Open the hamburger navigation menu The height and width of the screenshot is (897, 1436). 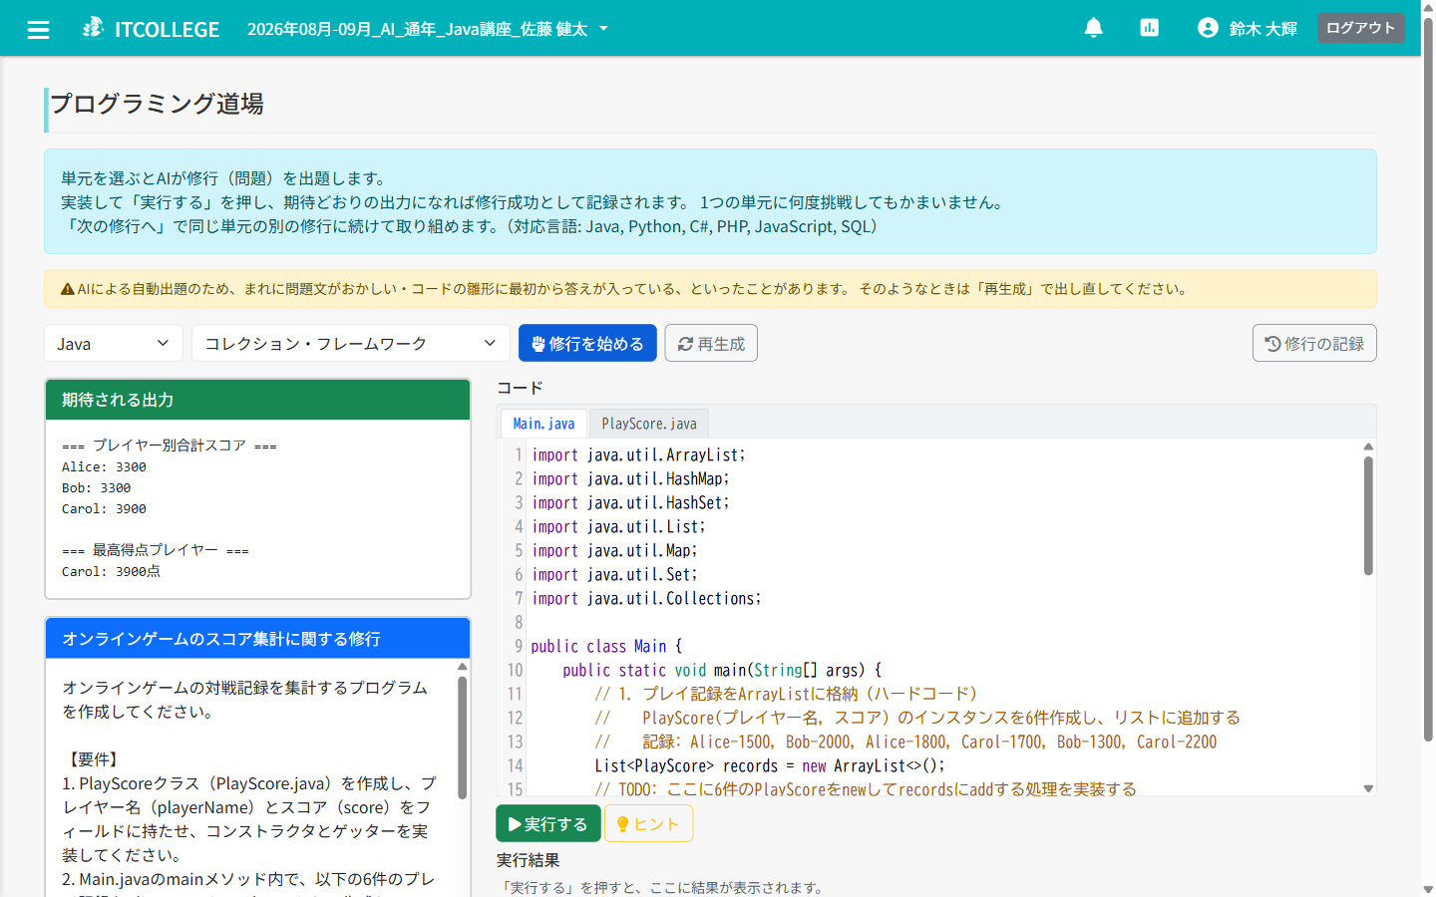(38, 29)
